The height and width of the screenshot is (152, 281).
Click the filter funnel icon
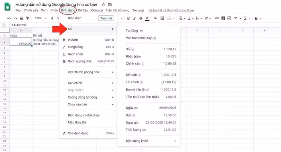coord(236,18)
